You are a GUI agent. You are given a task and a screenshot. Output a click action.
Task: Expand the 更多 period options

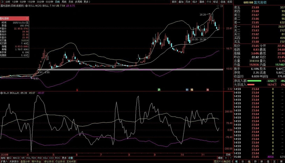click(x=85, y=2)
